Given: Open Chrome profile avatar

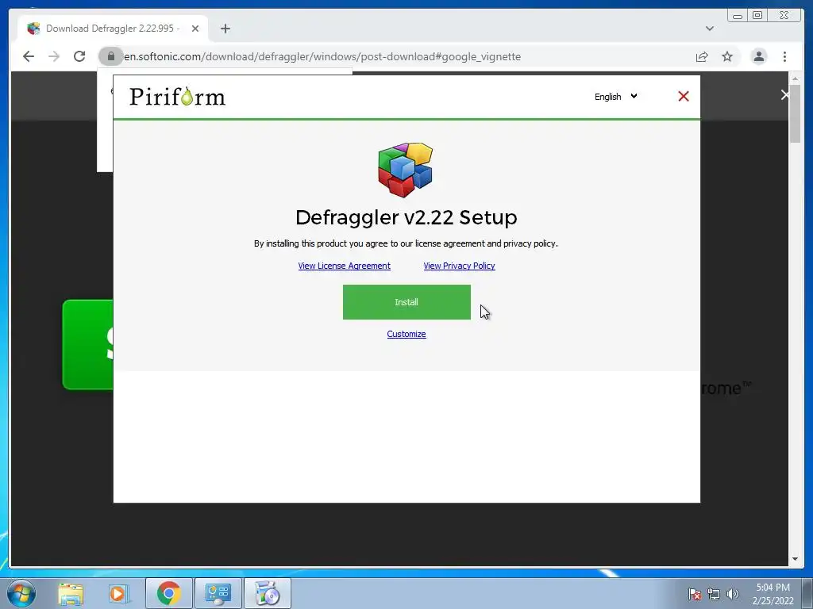Looking at the screenshot, I should (758, 56).
